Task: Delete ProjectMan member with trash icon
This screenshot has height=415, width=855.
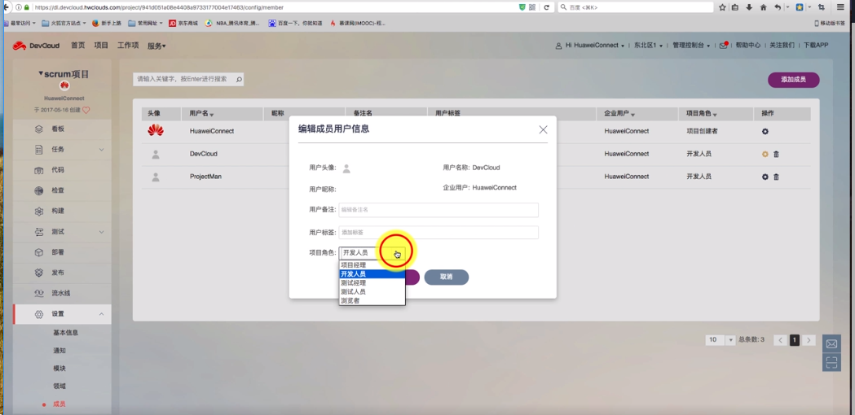Action: [777, 177]
